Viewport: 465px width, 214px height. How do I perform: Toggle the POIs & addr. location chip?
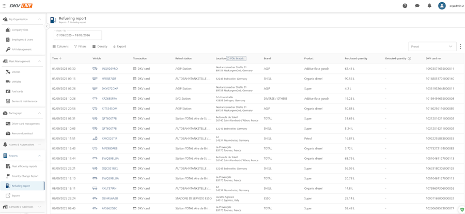pos(236,58)
